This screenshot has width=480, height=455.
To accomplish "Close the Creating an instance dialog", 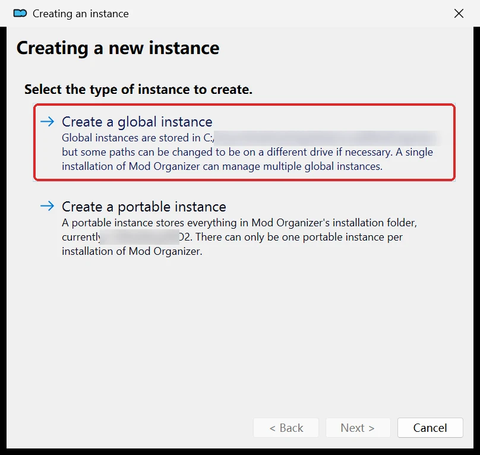I will pos(459,14).
